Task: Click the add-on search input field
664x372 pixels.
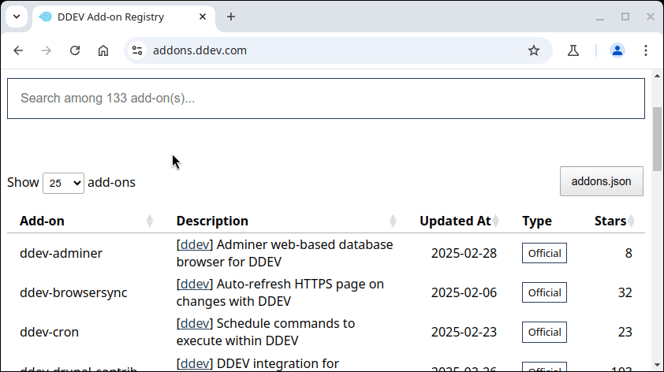Action: (326, 99)
